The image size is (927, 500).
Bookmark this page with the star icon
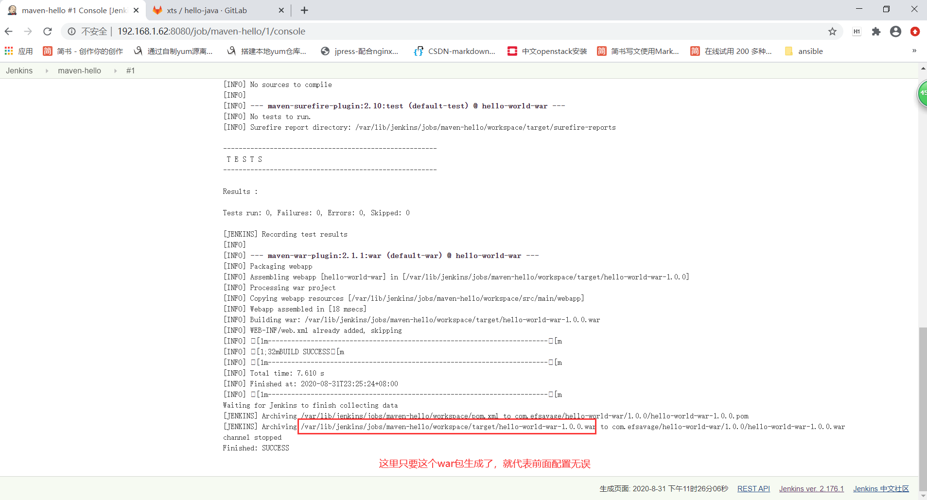click(x=832, y=32)
